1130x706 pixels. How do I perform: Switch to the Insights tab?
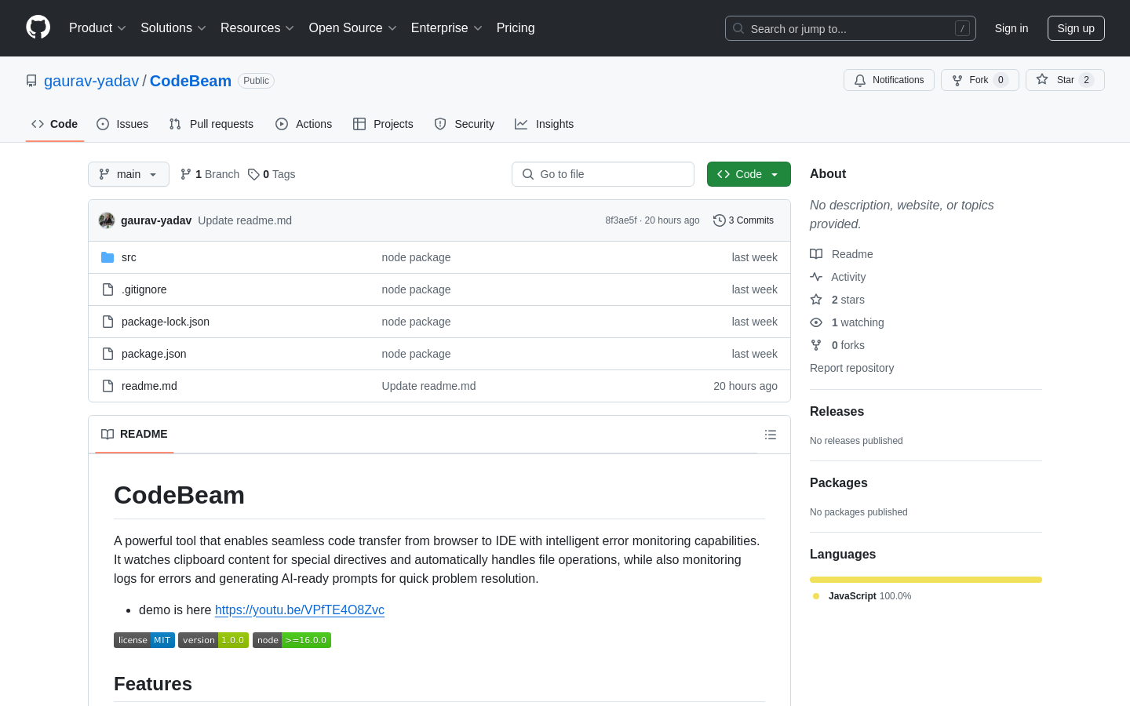coord(545,124)
